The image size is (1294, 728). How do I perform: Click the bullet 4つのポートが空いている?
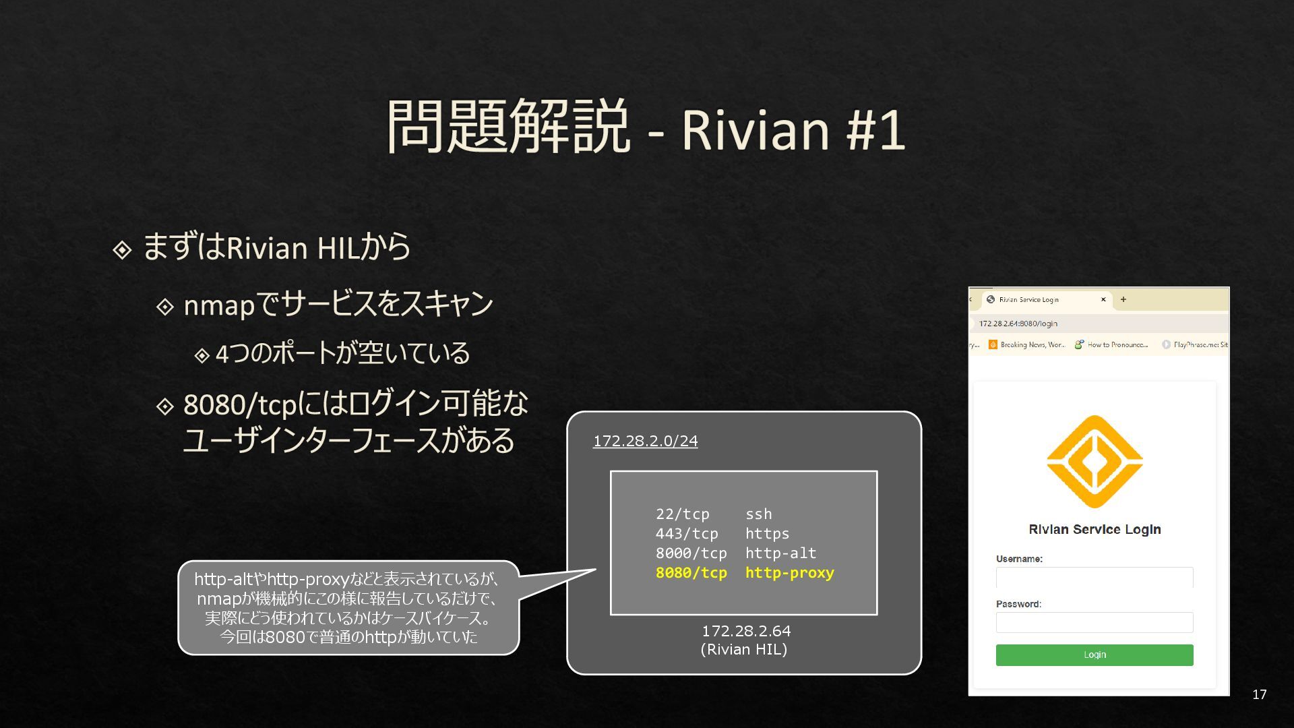(342, 353)
